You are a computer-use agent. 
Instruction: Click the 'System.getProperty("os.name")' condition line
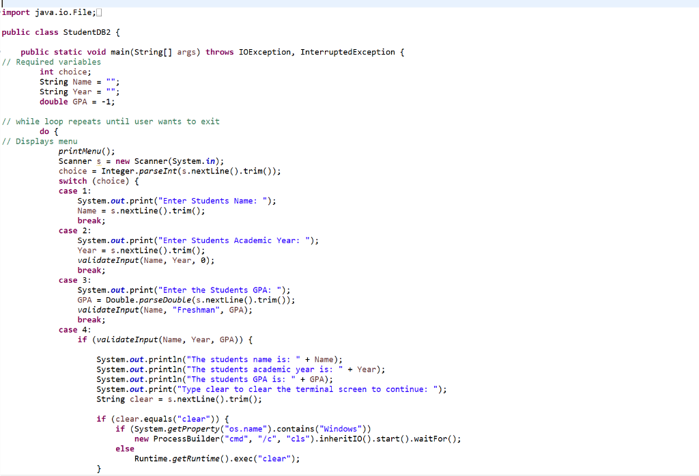(x=243, y=429)
